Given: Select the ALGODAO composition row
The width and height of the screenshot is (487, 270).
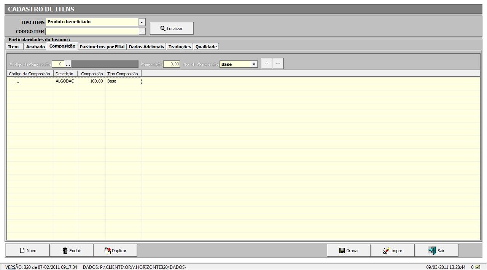Looking at the screenshot, I should tap(65, 81).
